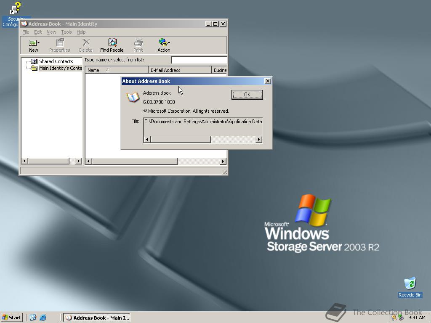Open the Help menu
This screenshot has width=431, height=323.
pos(81,32)
